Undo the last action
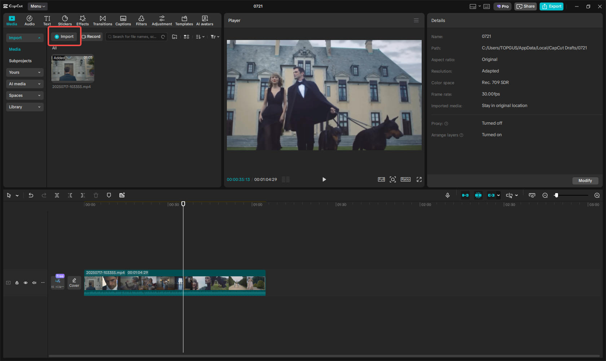606x361 pixels. pyautogui.click(x=31, y=195)
